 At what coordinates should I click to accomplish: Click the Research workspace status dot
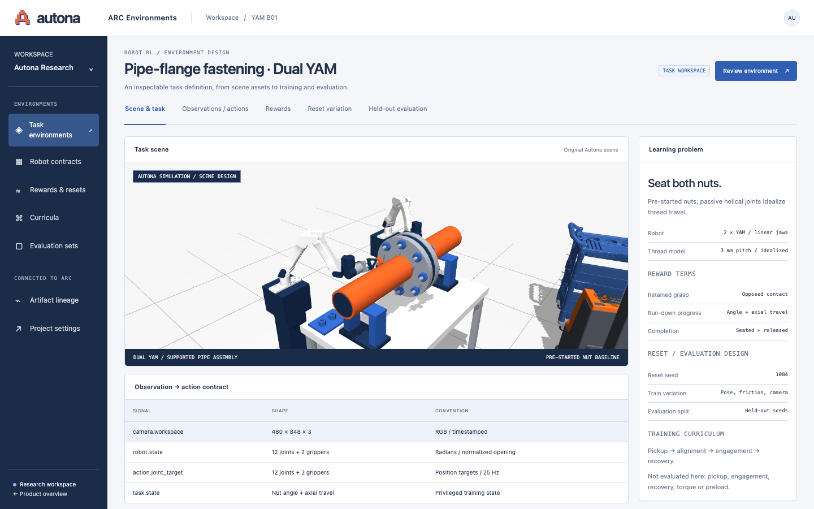point(15,485)
